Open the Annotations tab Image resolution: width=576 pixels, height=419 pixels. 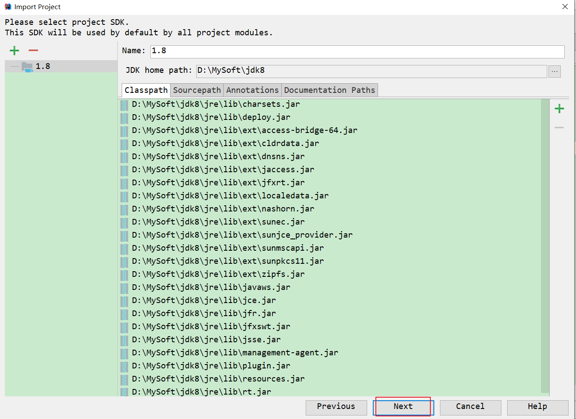[252, 90]
